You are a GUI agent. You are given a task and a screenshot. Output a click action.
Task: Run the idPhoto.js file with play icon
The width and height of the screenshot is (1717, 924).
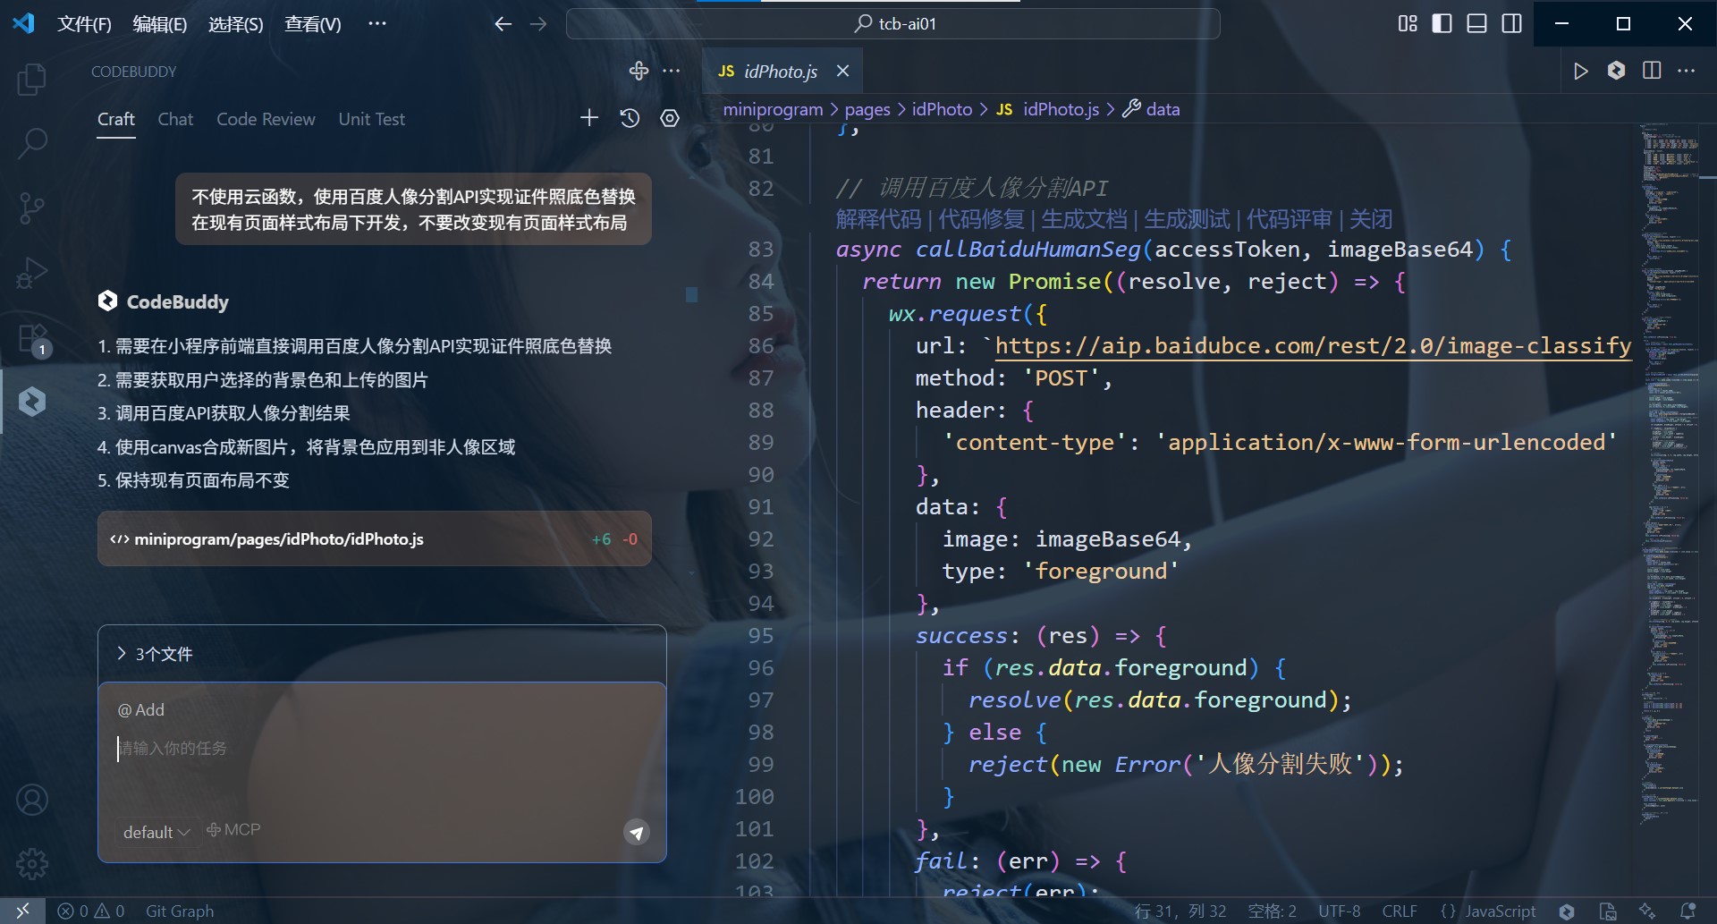pos(1581,71)
